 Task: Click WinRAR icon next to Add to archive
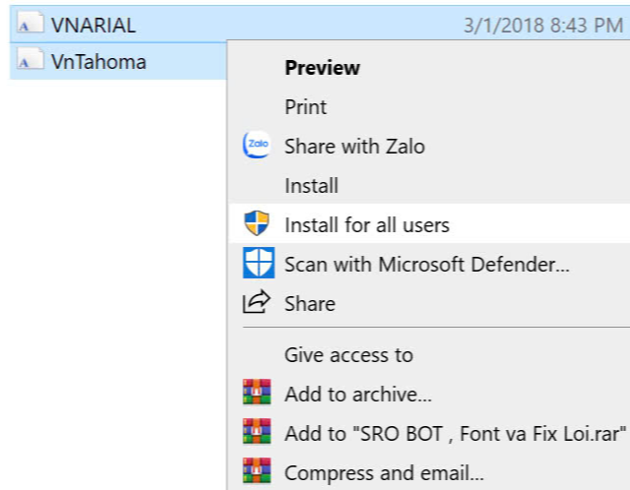(x=256, y=392)
